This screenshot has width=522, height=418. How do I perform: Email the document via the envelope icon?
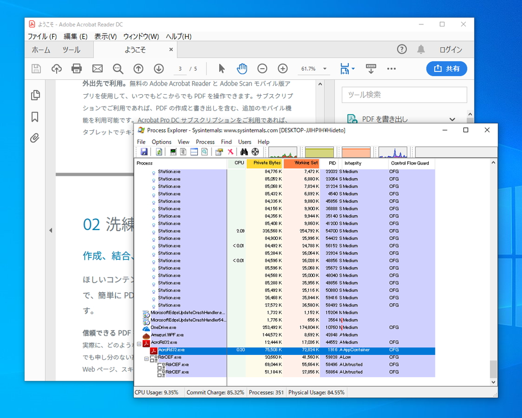coord(97,68)
